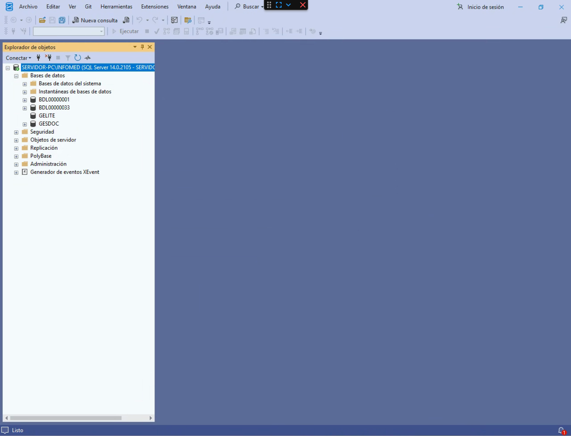This screenshot has width=571, height=436.
Task: Open the Conectar dropdown
Action: [x=18, y=58]
